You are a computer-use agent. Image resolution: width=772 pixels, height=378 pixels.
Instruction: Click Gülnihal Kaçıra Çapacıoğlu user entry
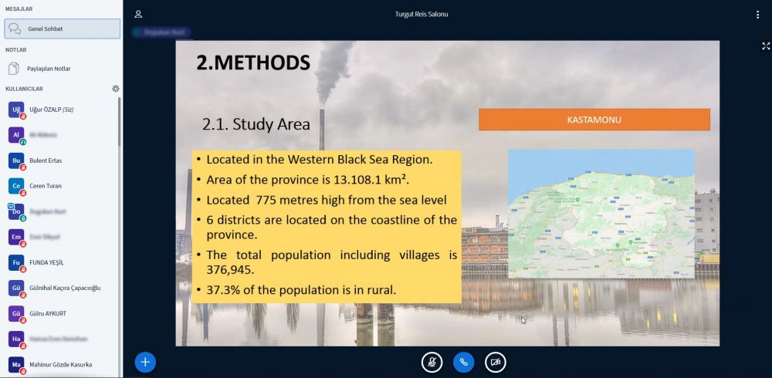tap(65, 288)
